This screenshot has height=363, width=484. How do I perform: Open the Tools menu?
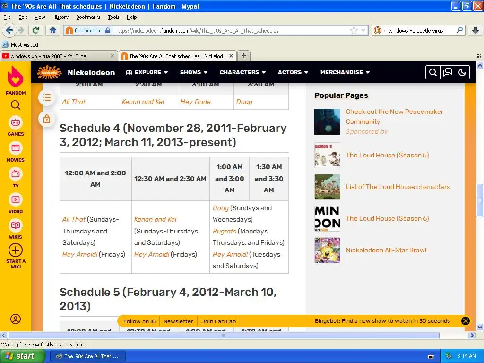click(x=113, y=17)
